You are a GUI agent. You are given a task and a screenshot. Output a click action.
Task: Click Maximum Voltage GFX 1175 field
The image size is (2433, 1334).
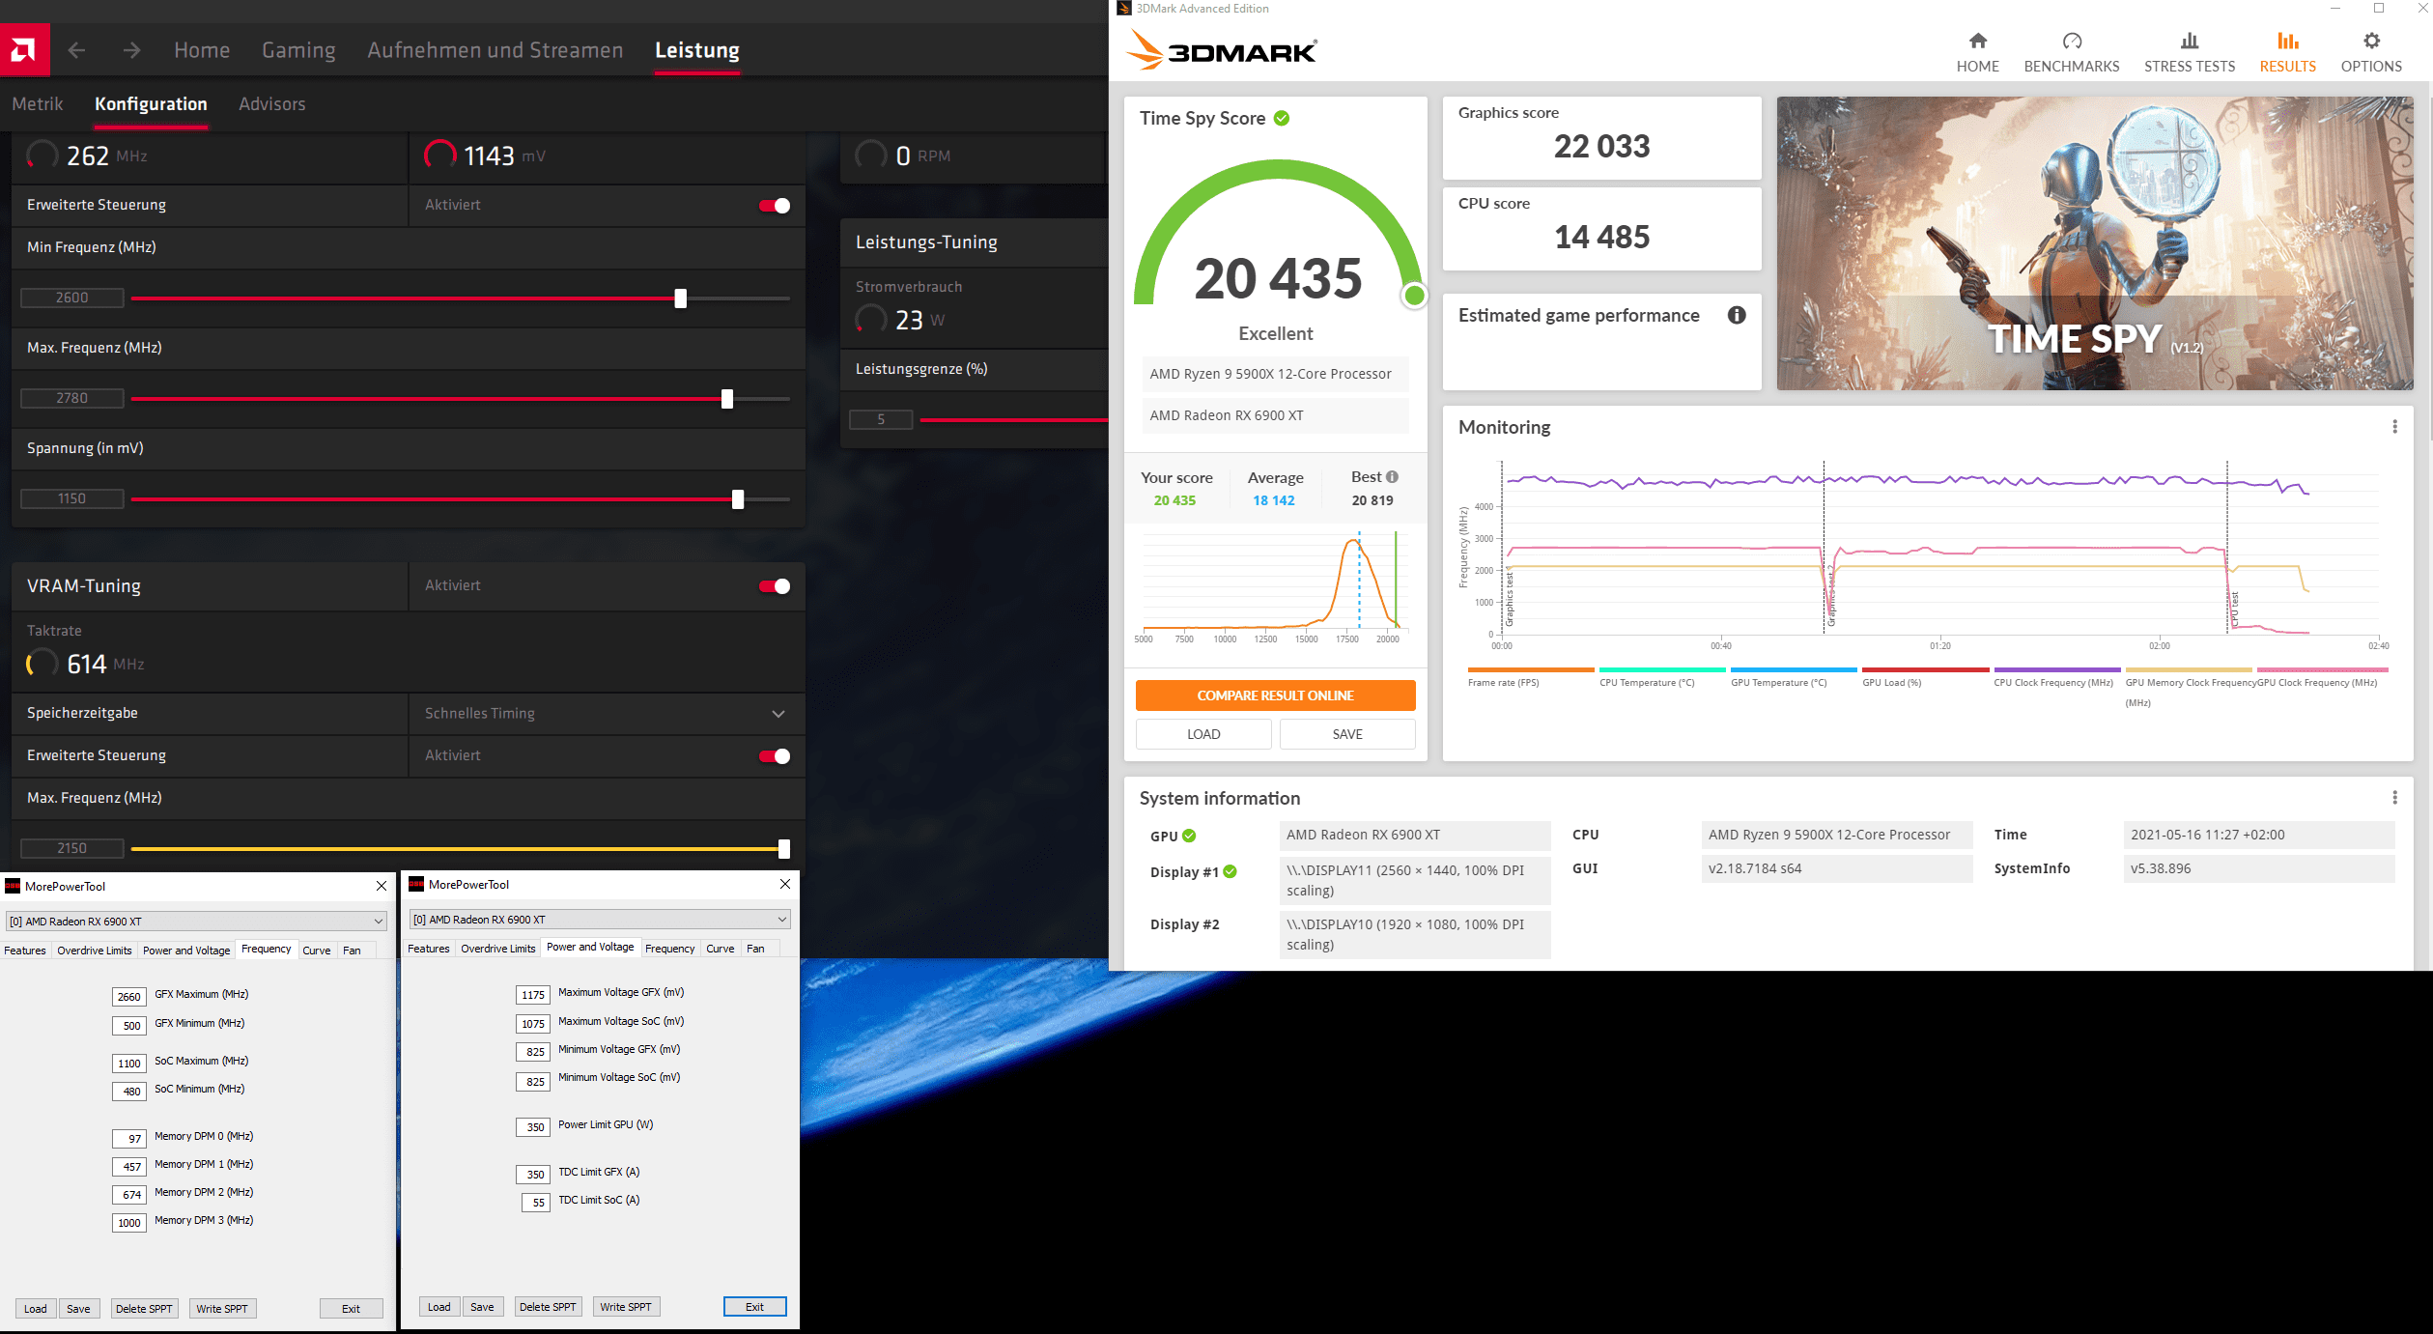(x=533, y=995)
